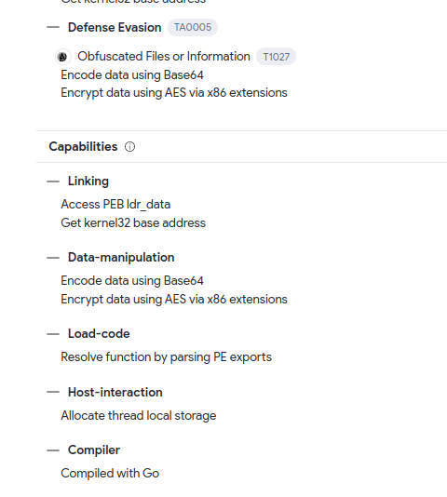Collapse the Defense Evasion section
Image resolution: width=447 pixels, height=497 pixels.
[53, 27]
